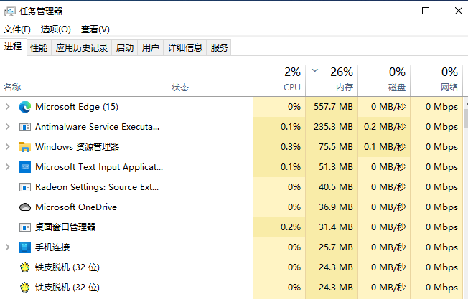Click the Microsoft OneDrive cloud icon

[x=25, y=207]
